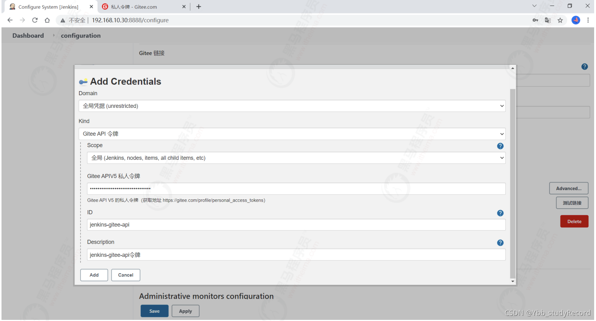Screen dimensions: 596x321
Task: Open the tab search chevron
Action: tap(534, 6)
